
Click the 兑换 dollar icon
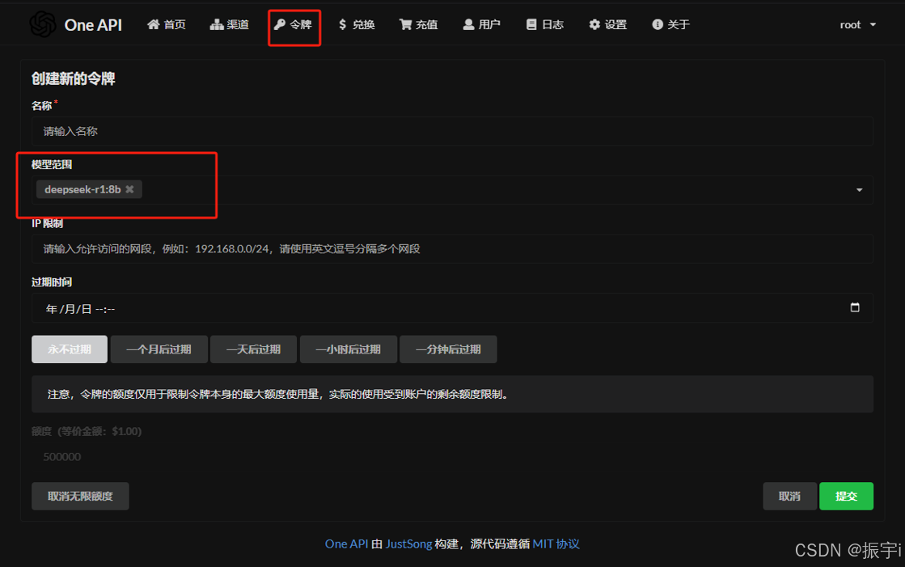pyautogui.click(x=343, y=24)
